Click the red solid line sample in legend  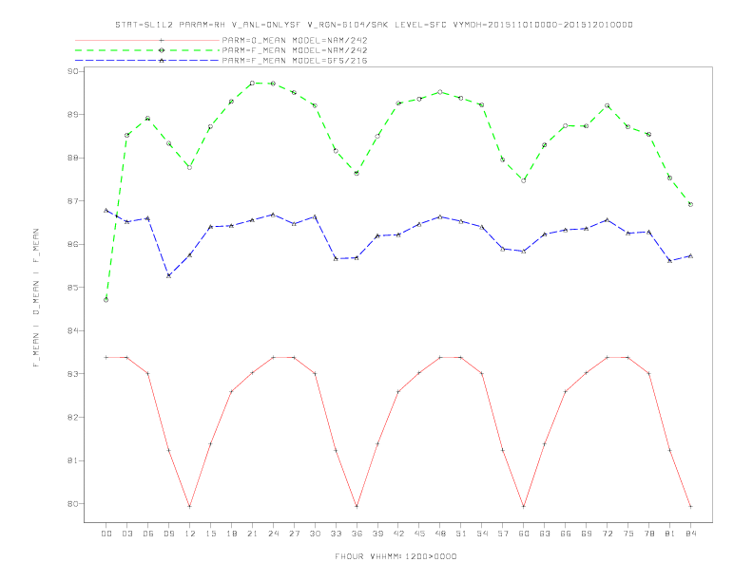(x=147, y=40)
